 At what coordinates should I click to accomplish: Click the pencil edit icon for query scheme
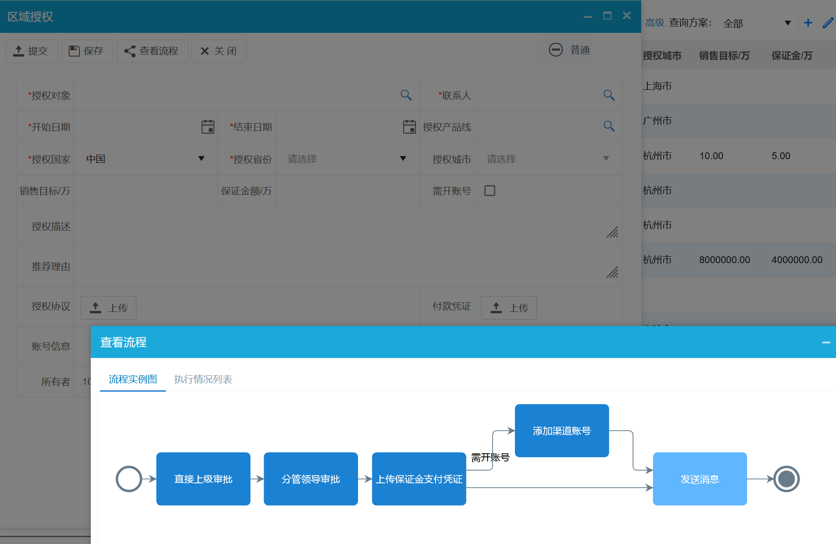pos(828,23)
